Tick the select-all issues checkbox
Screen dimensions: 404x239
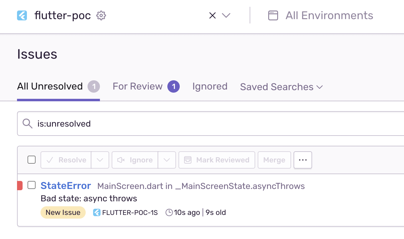click(32, 160)
